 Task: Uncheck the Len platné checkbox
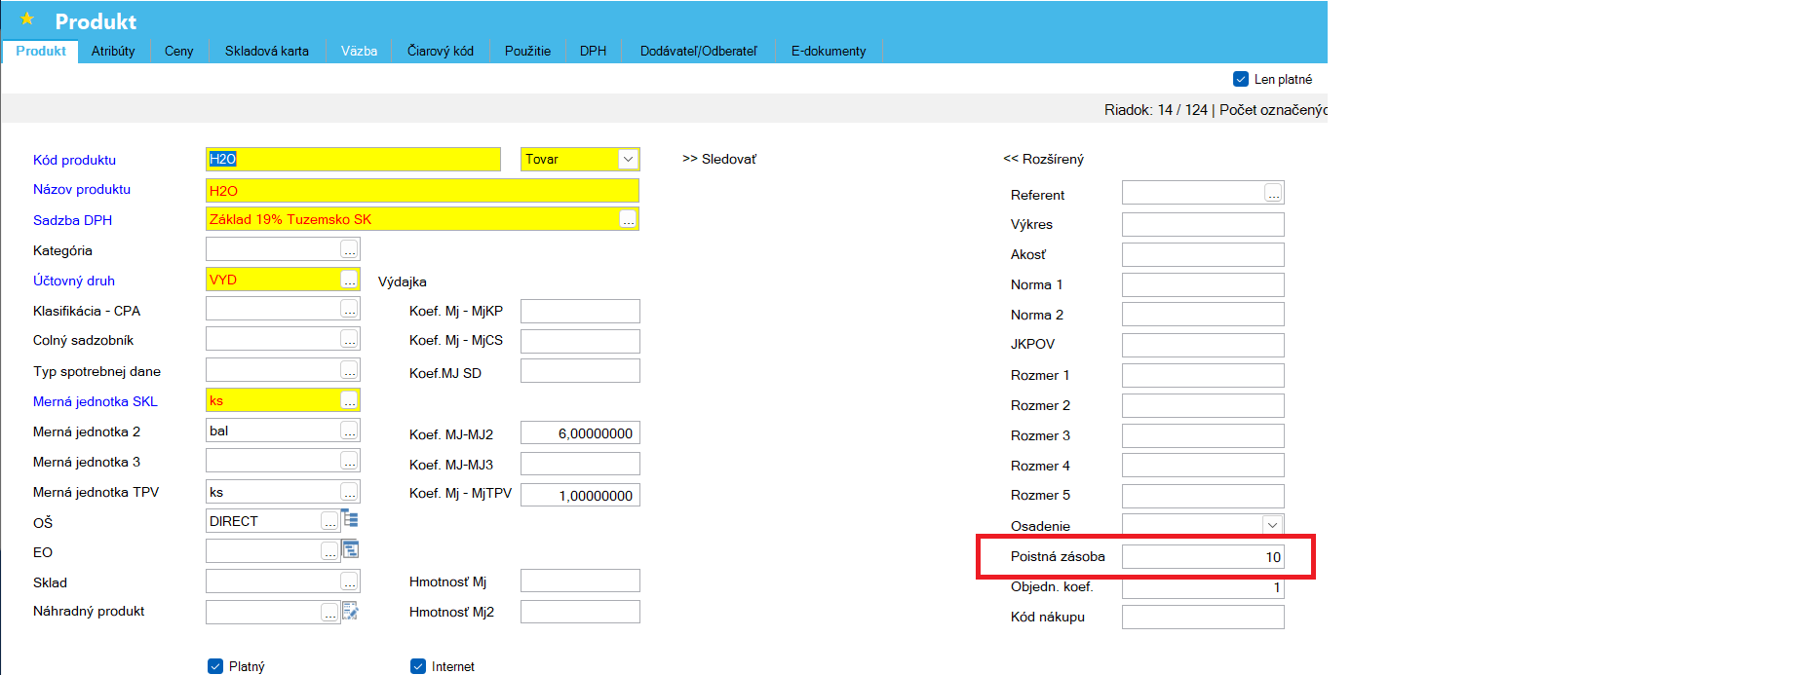tap(1241, 79)
